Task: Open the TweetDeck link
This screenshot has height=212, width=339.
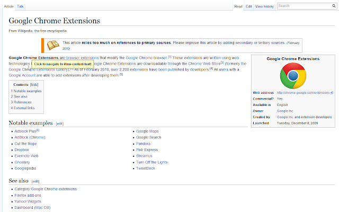Action: click(146, 169)
